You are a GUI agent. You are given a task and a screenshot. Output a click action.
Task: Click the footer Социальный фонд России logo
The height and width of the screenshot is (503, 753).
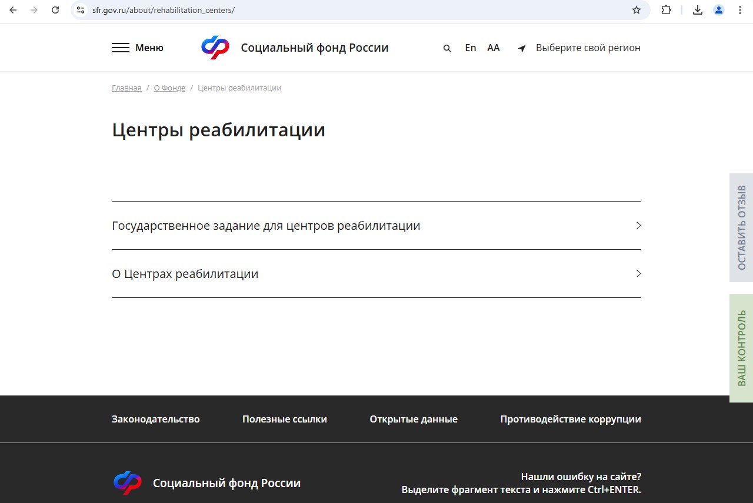point(128,483)
